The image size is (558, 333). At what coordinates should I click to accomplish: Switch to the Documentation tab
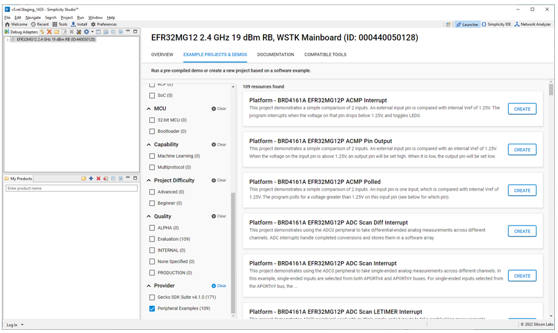pos(276,55)
